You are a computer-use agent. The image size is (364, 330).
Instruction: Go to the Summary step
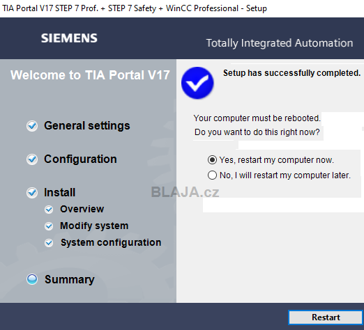coord(70,279)
